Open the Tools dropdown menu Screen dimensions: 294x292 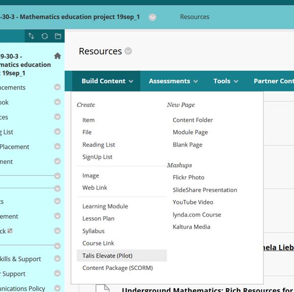tap(226, 81)
